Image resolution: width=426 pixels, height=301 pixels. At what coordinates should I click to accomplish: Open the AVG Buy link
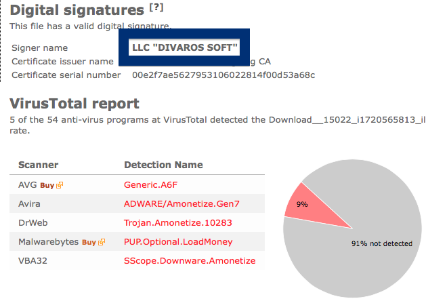click(47, 186)
